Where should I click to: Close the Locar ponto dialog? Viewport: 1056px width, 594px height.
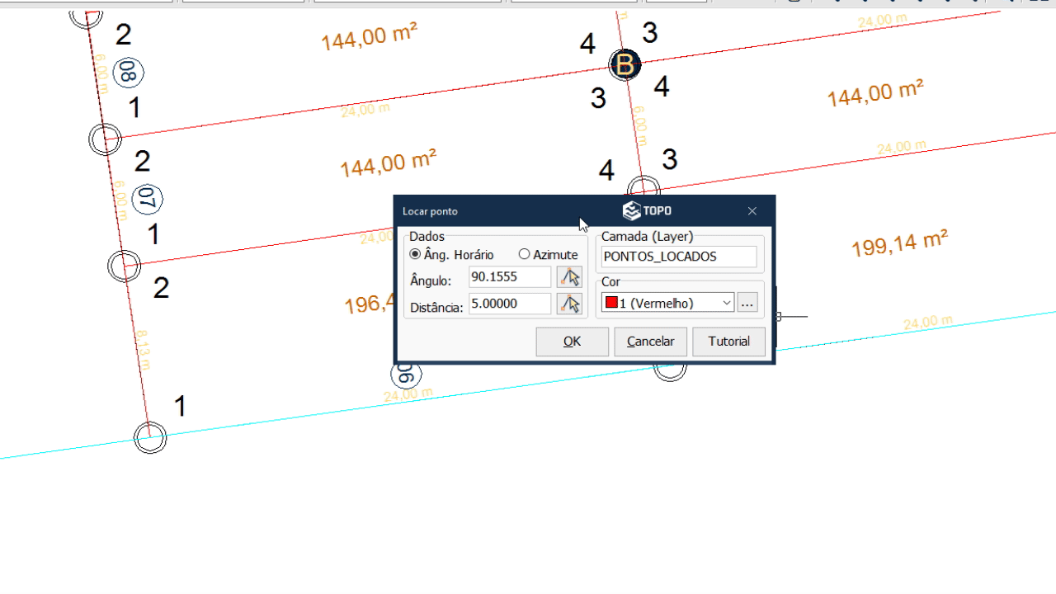[x=752, y=211]
